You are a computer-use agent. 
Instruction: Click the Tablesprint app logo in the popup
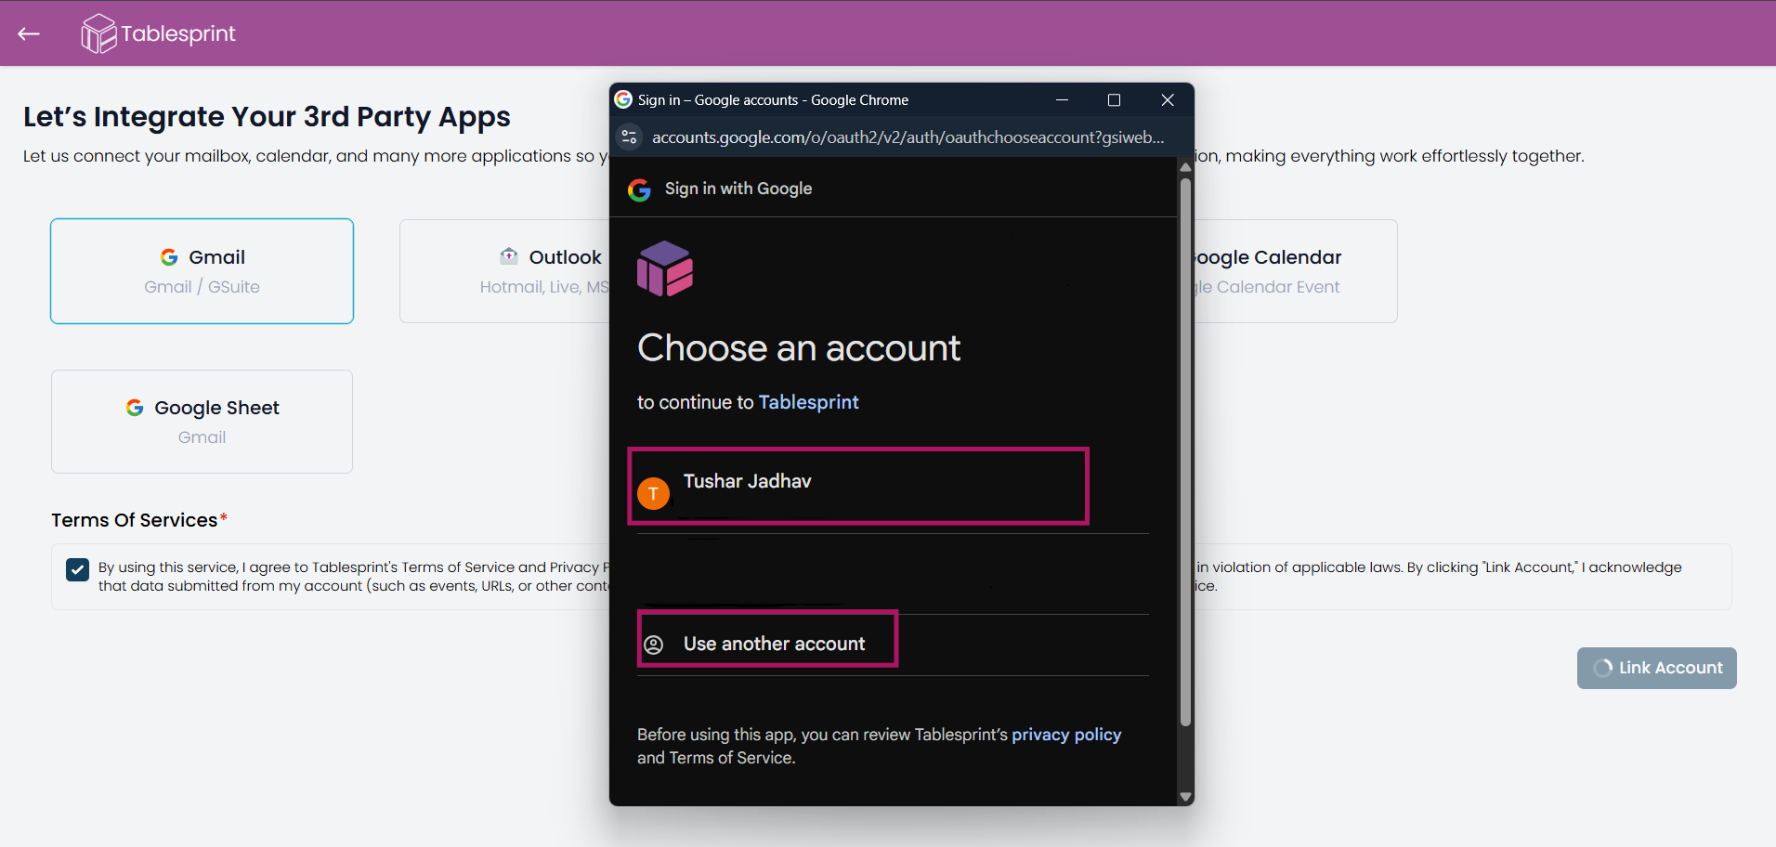(x=665, y=268)
